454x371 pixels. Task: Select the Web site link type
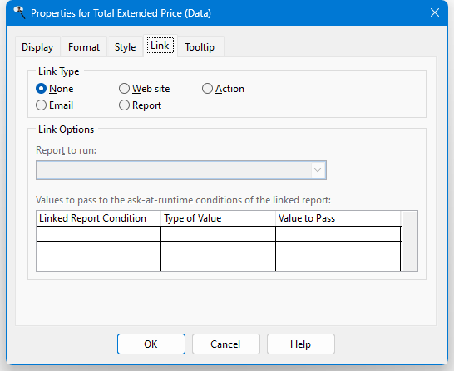coord(124,89)
